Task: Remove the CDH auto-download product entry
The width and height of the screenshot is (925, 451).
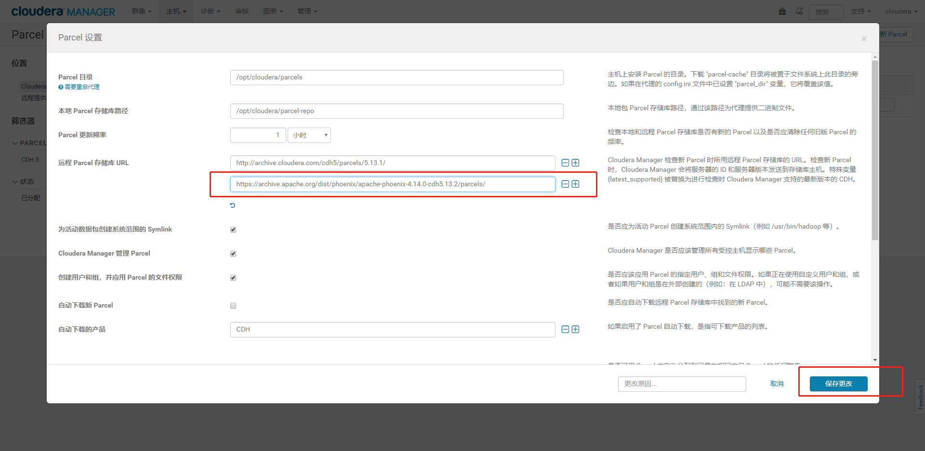Action: click(x=565, y=329)
